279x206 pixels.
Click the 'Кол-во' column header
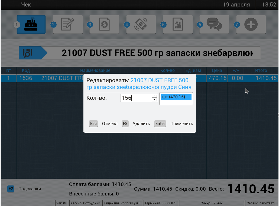(167, 71)
